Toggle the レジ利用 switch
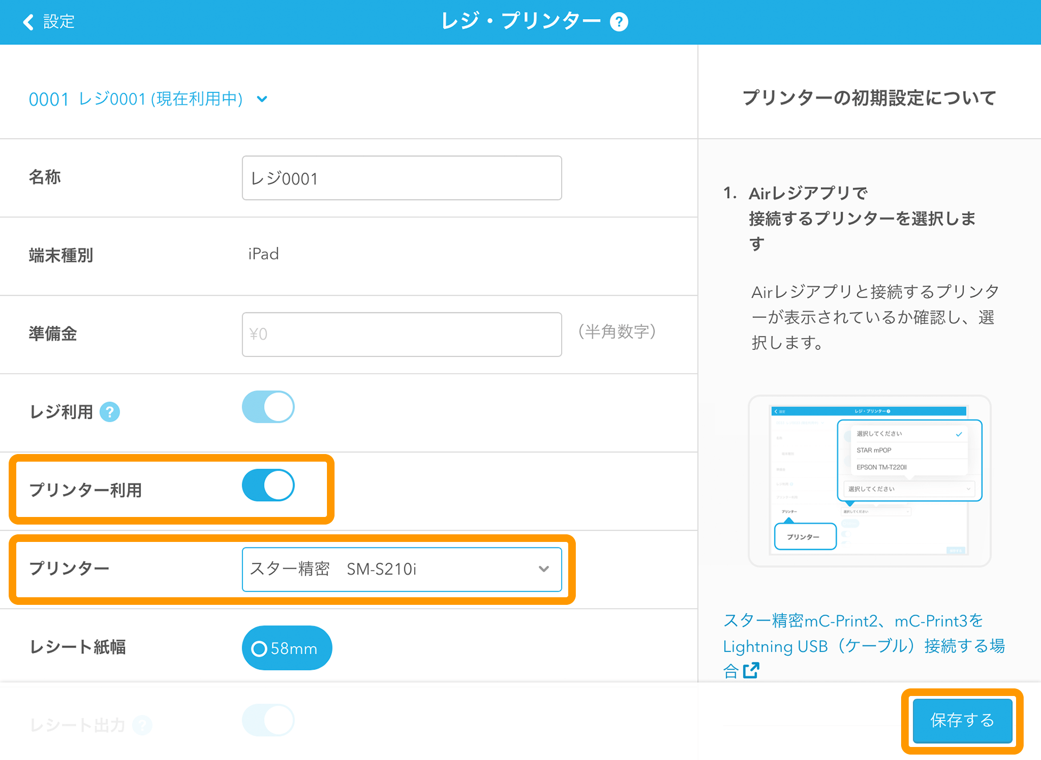Image resolution: width=1041 pixels, height=760 pixels. tap(268, 407)
